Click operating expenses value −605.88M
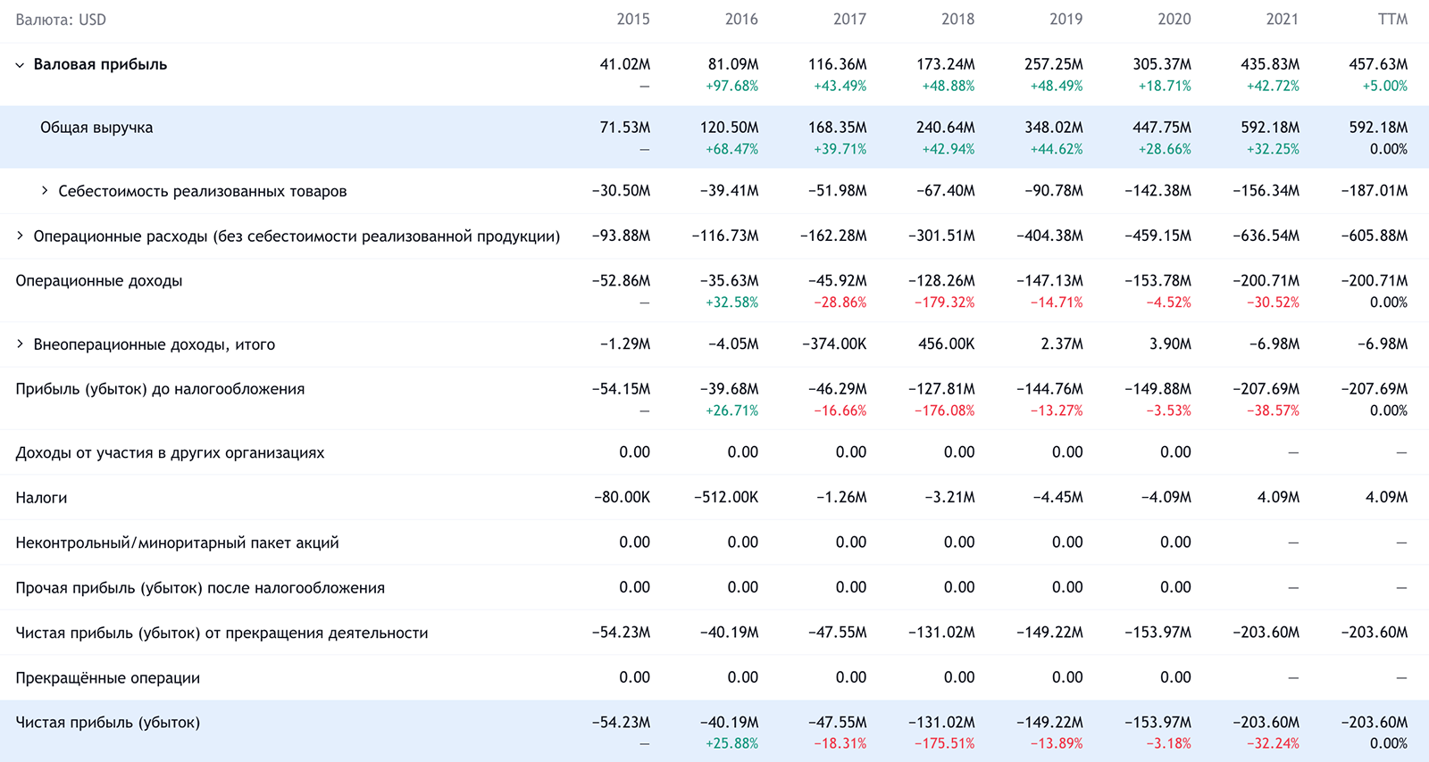 click(x=1375, y=236)
